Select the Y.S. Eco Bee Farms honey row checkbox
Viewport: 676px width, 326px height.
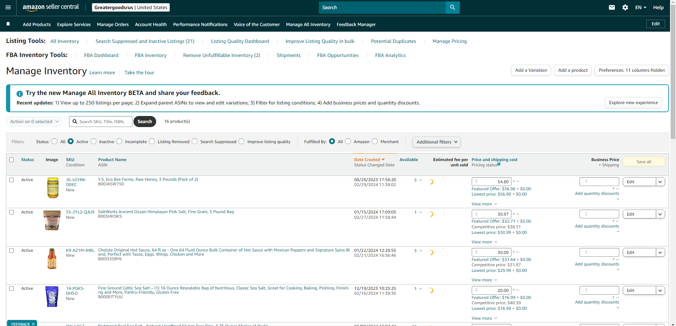12,180
